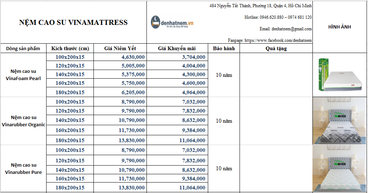Screen dimensions: 368x193
Task: Select Vinarubber Organic size 120x200x15
Action: click(x=70, y=111)
